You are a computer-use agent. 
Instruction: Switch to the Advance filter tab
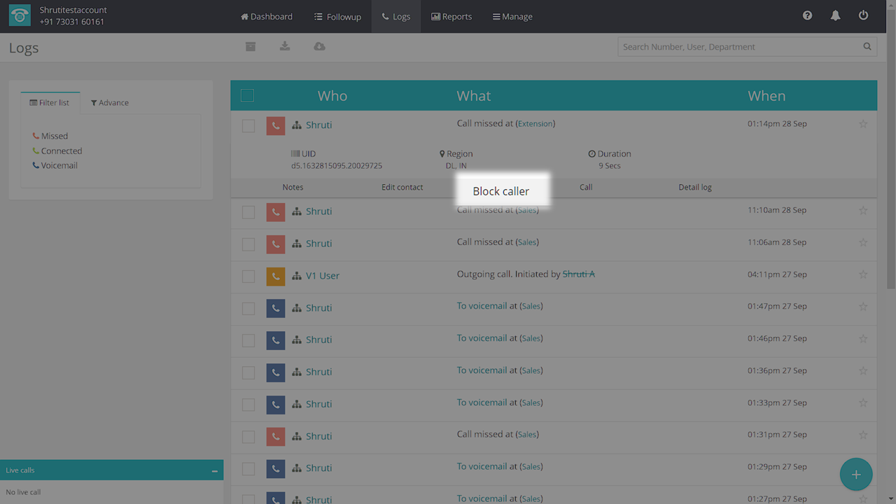coord(110,103)
